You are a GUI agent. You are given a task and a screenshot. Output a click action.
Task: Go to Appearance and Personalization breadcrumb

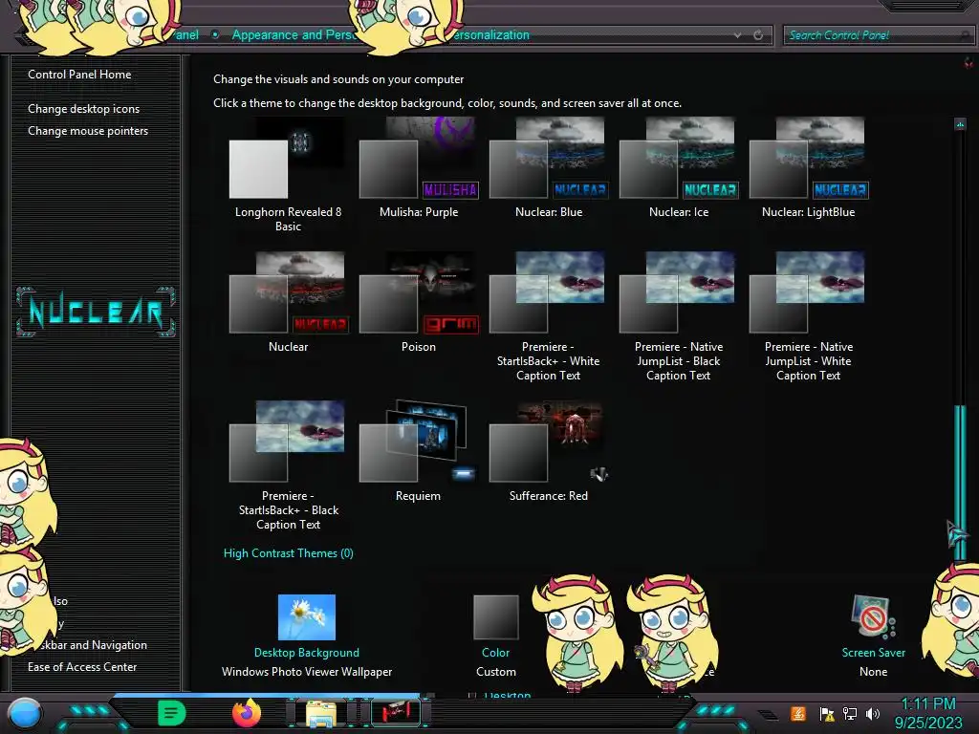coord(294,35)
